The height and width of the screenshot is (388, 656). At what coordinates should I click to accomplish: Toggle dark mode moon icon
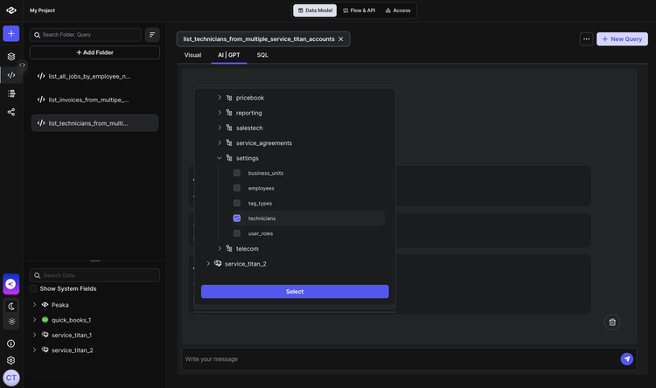(x=10, y=306)
